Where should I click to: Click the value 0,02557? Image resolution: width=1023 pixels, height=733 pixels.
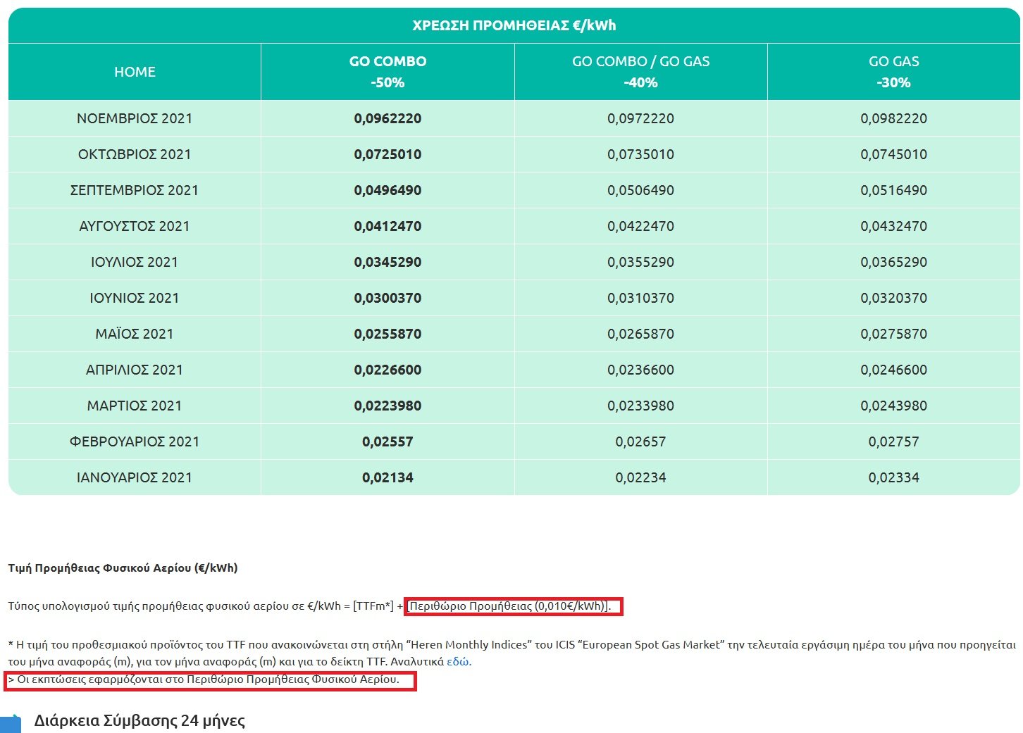(x=387, y=441)
